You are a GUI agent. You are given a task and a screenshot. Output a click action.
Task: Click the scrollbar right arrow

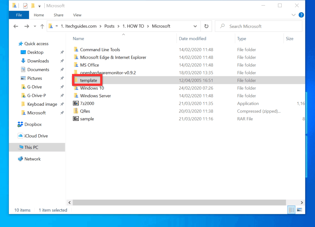301,202
